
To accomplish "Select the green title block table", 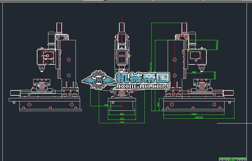I will pyautogui.click(x=233, y=159).
